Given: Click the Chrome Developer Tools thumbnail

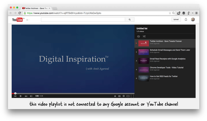Looking at the screenshot, I should tap(143, 70).
